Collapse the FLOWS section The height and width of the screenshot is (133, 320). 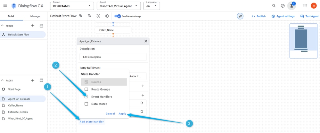point(3,26)
